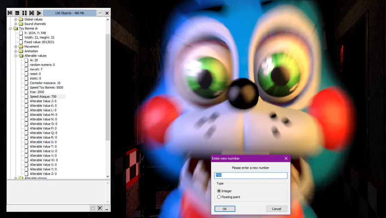Close the Enter new number dialog
386x218 pixels.
point(286,158)
